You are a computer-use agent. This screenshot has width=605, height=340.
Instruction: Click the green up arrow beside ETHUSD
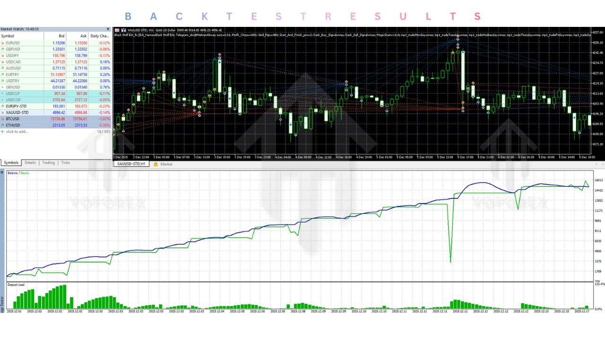coord(3,125)
